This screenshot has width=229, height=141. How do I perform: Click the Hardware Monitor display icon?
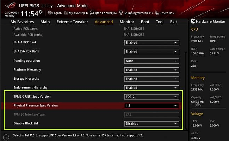pos(193,22)
